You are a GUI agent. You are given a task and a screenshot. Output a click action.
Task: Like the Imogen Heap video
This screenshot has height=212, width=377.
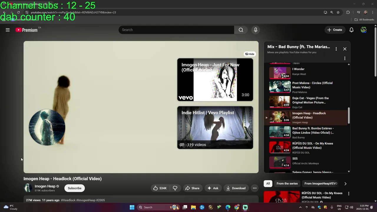[x=160, y=188]
